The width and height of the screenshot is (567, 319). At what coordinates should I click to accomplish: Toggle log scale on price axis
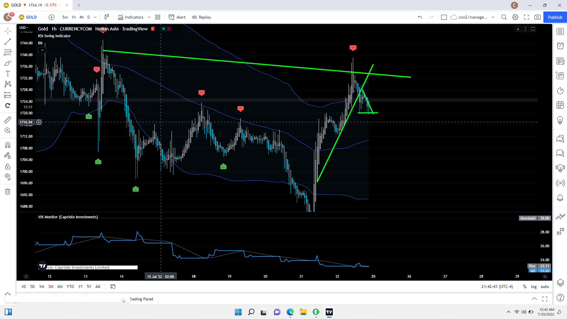tap(534, 287)
